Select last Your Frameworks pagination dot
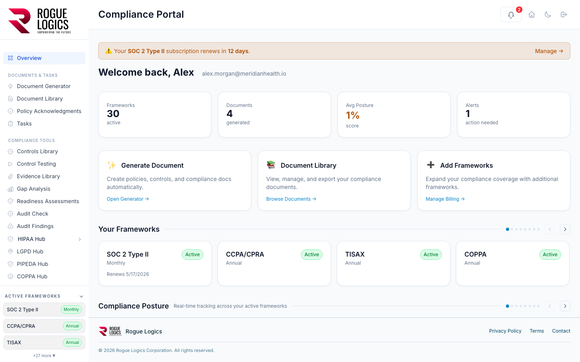 point(539,229)
